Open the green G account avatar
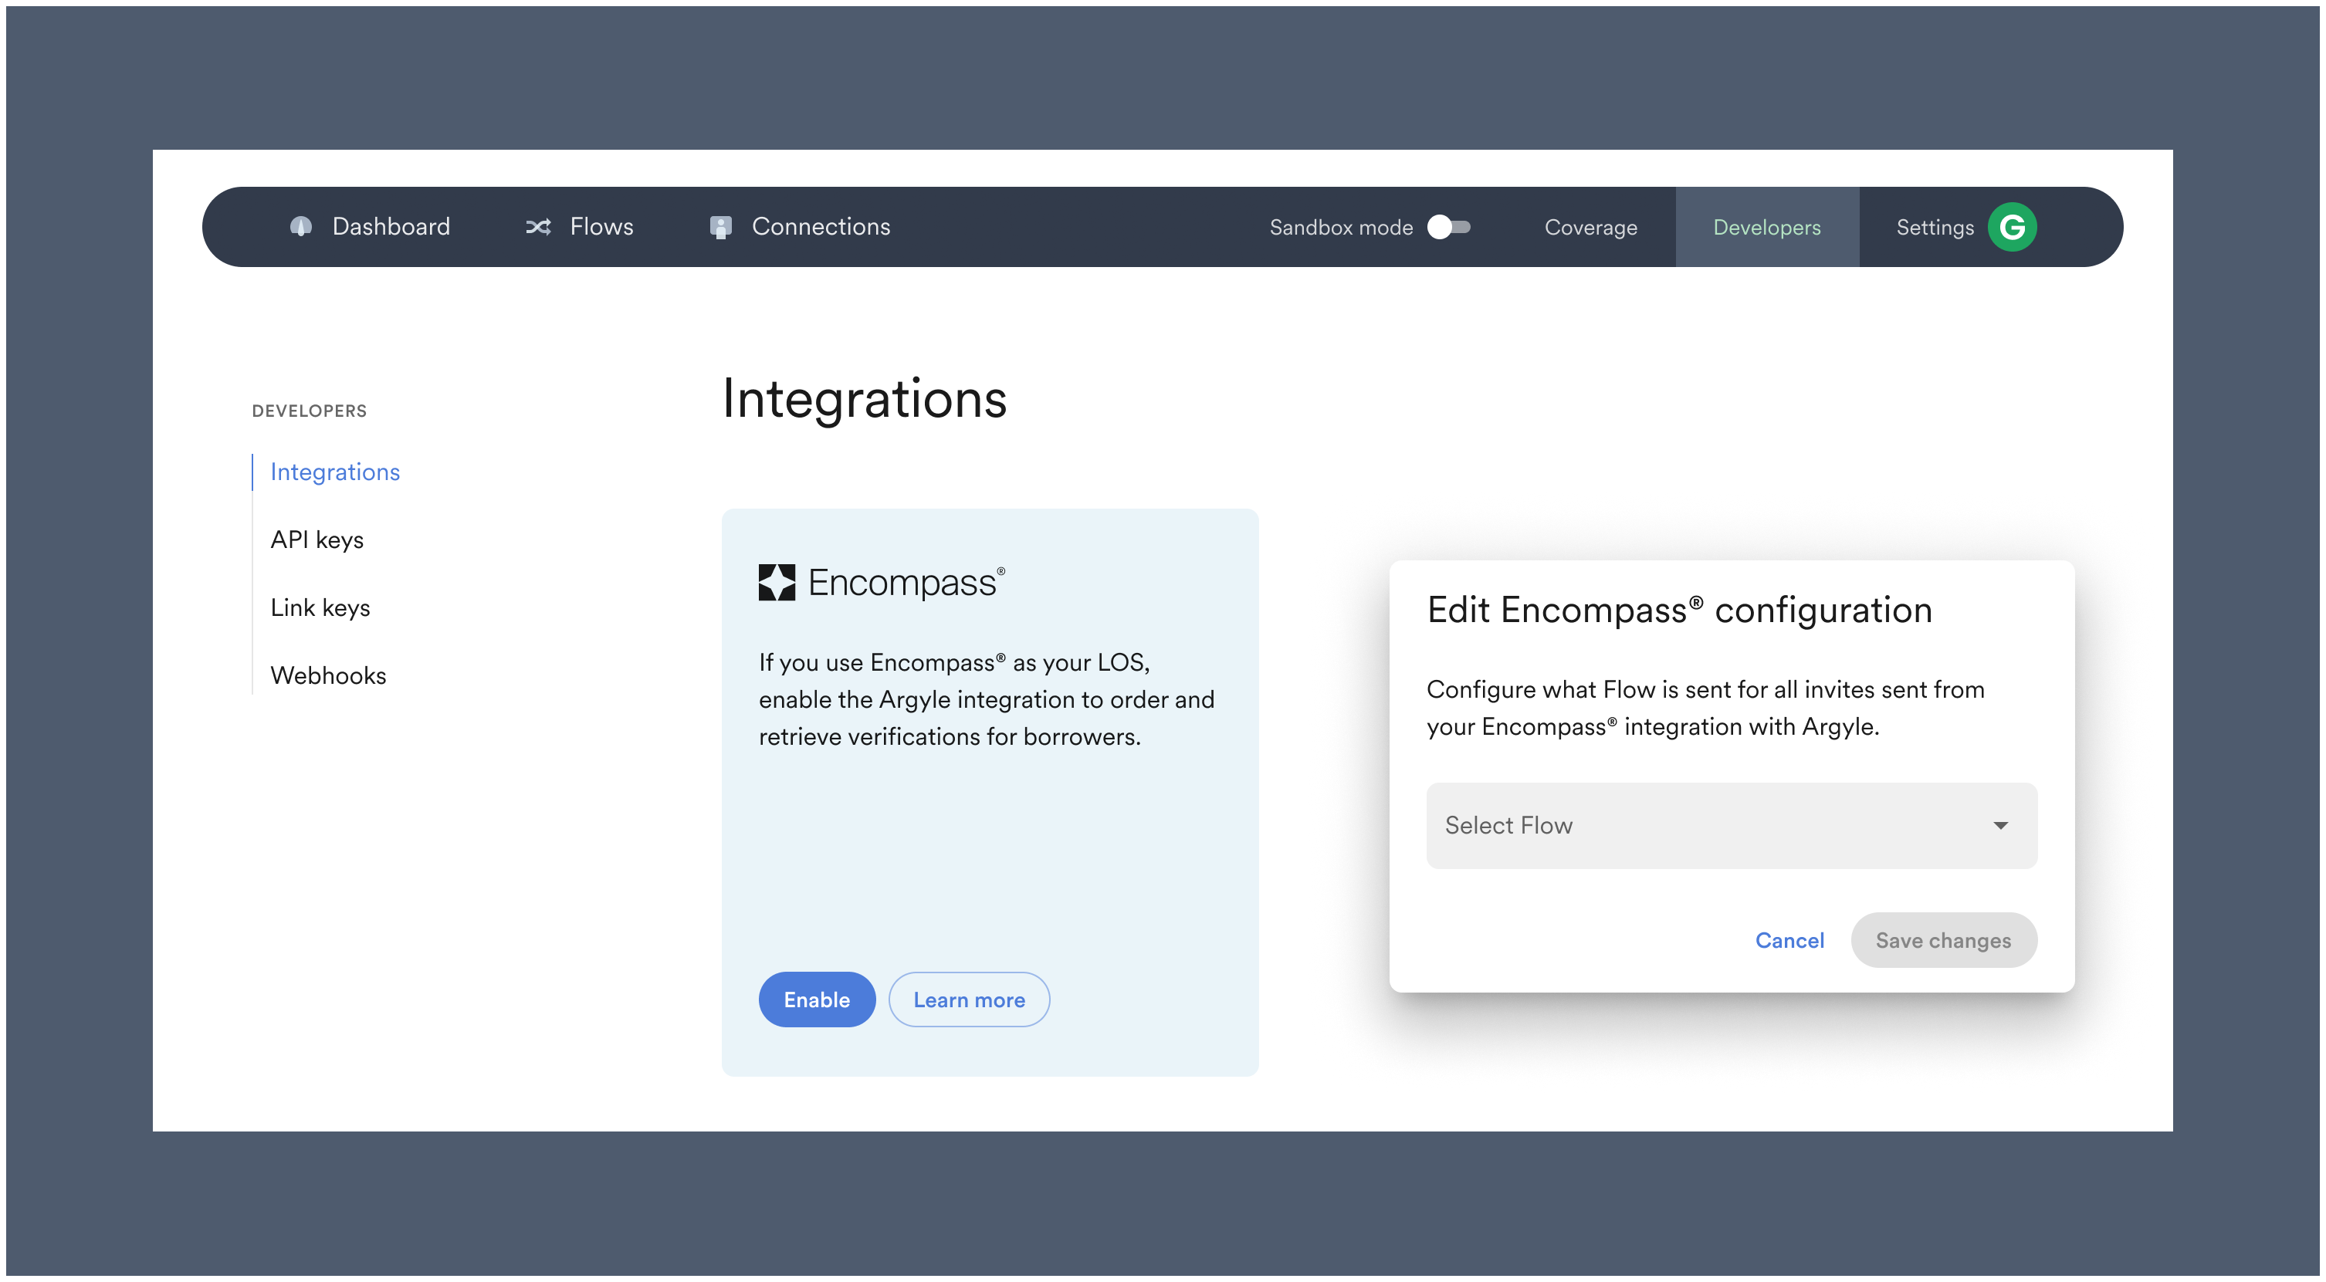The image size is (2326, 1282). point(2012,227)
